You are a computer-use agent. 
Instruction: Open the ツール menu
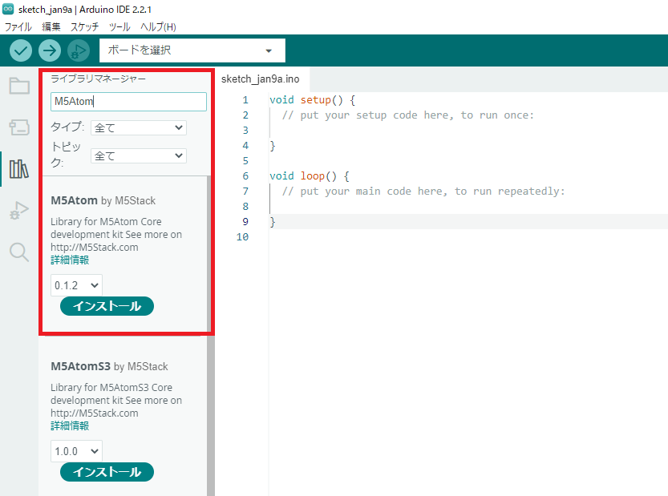119,26
